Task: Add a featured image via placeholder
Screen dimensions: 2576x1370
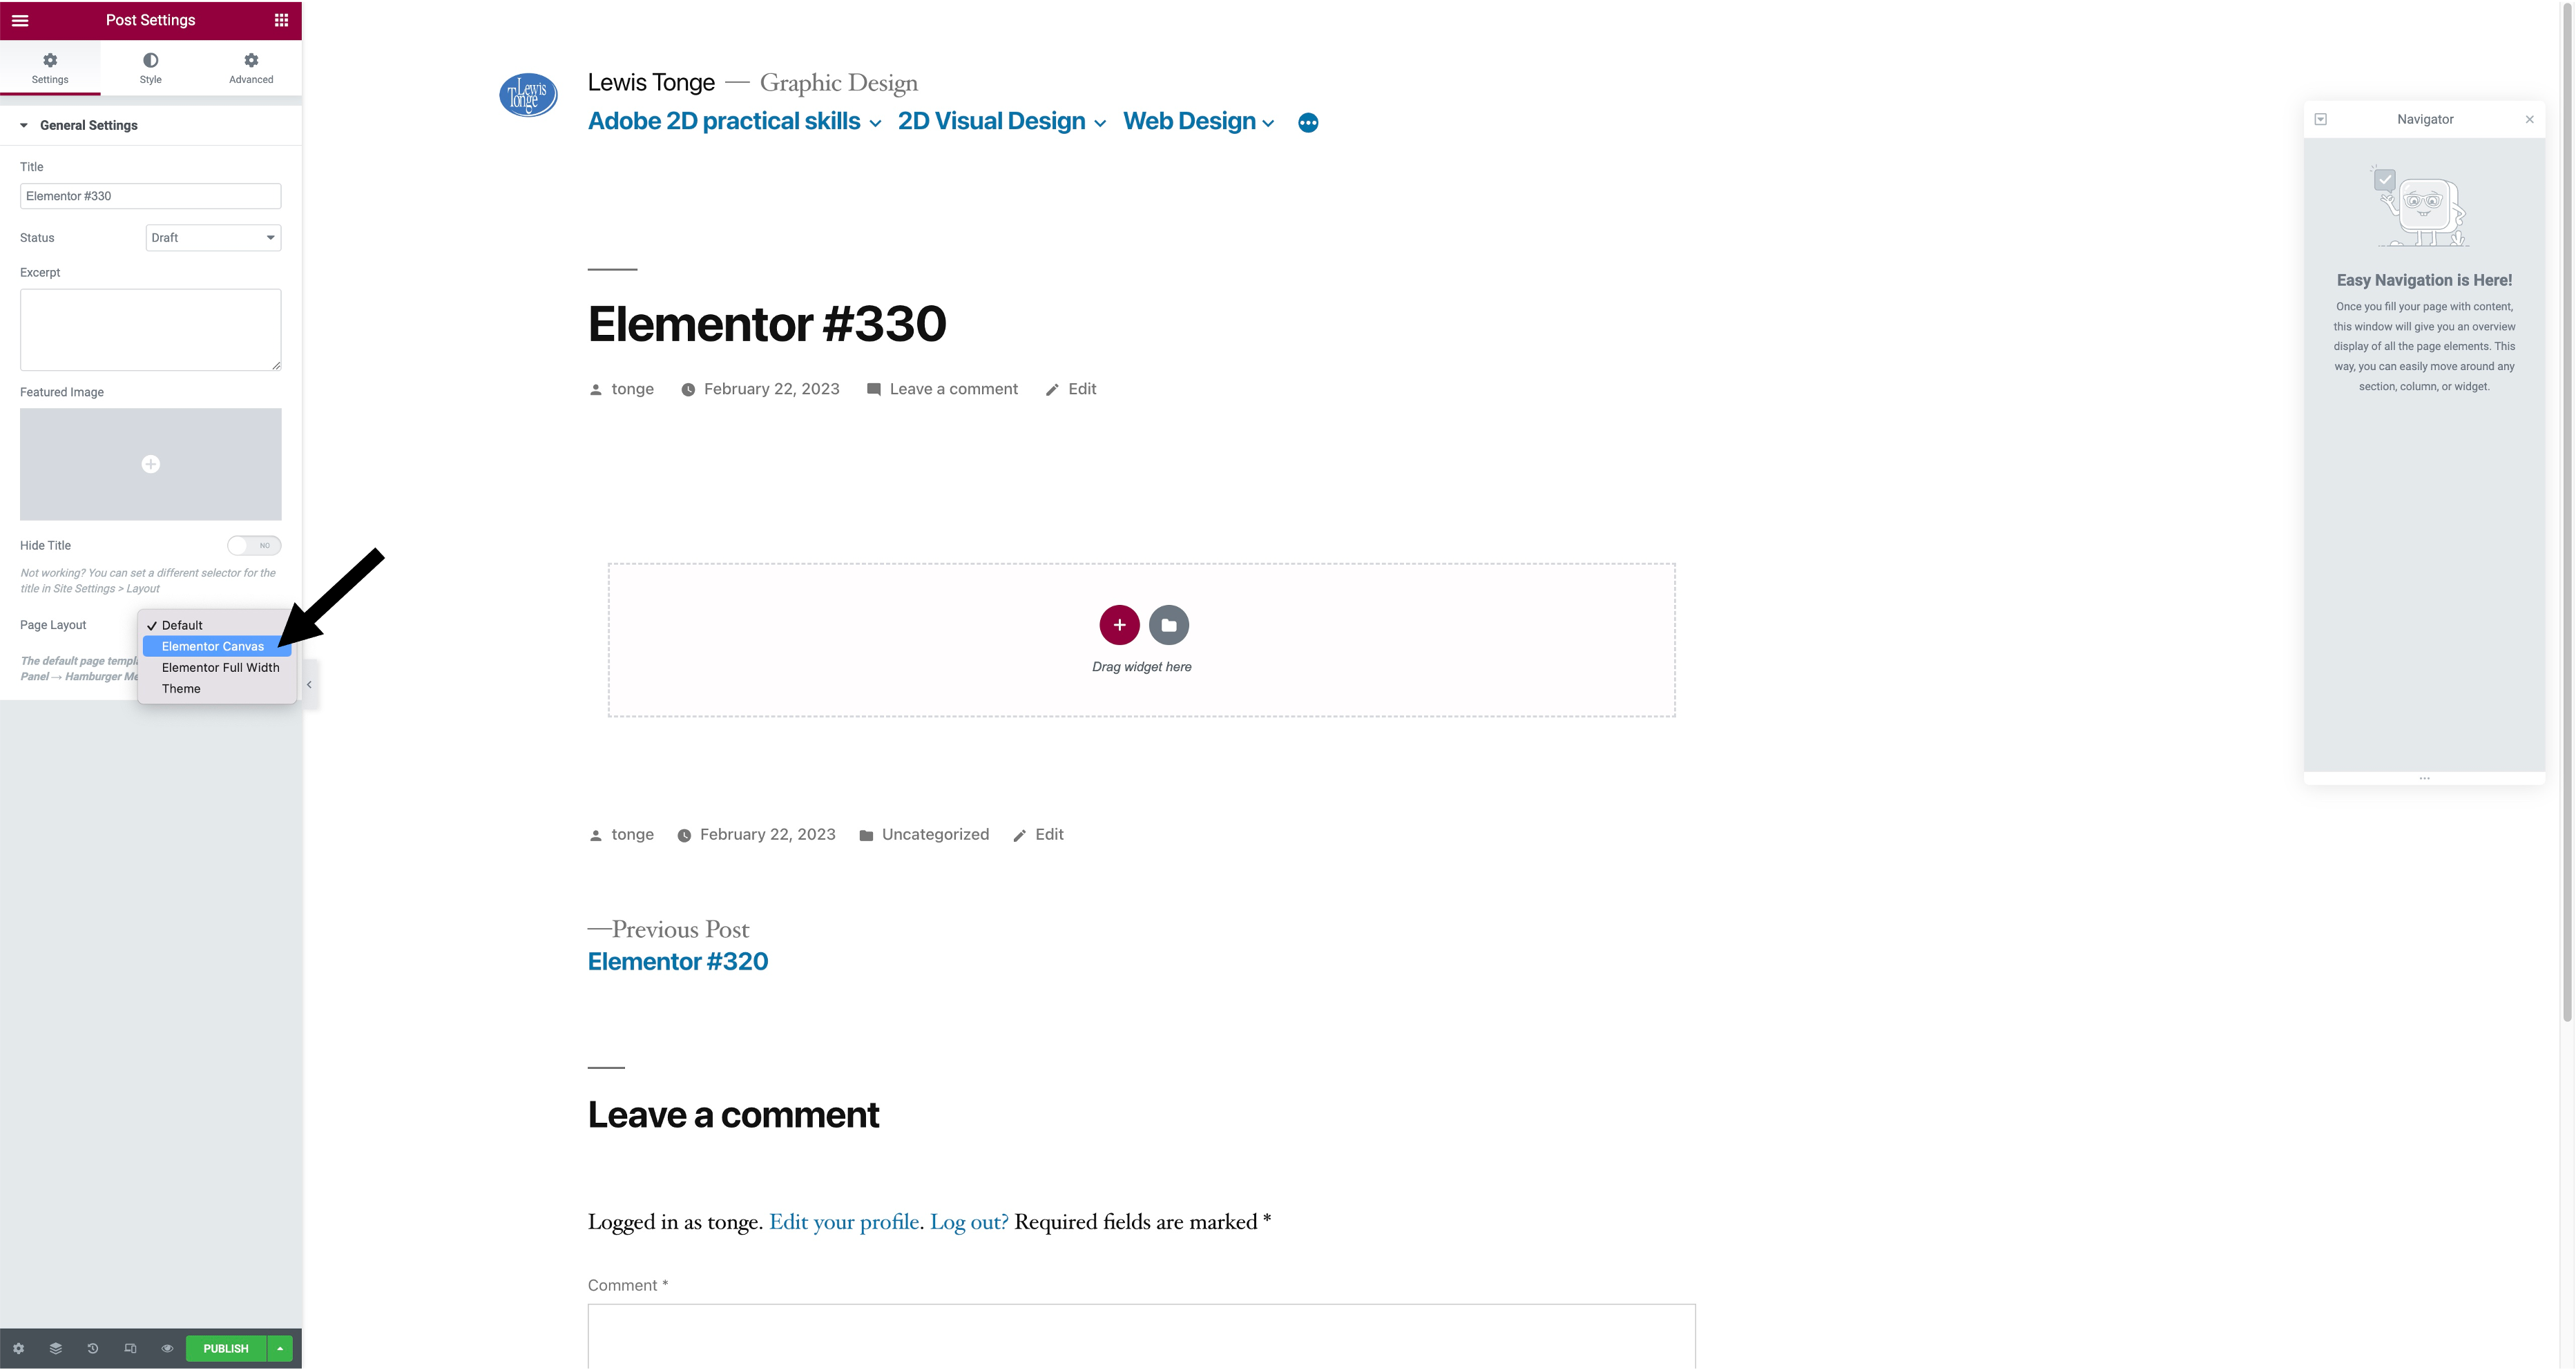Action: [x=150, y=464]
